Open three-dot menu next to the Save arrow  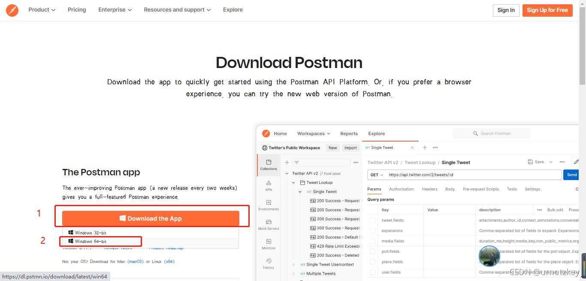562,162
